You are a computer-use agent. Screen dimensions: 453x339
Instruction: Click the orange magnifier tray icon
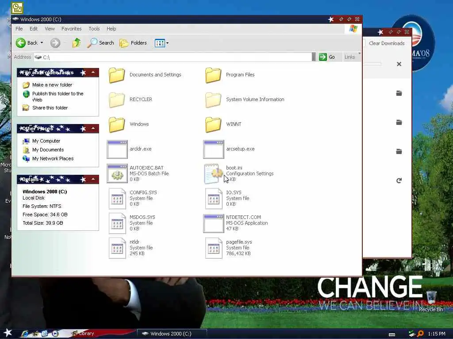pos(420,334)
